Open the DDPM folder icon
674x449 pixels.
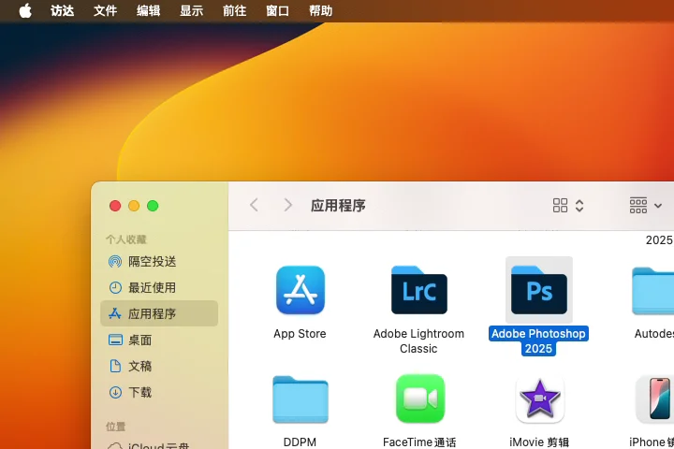coord(300,399)
